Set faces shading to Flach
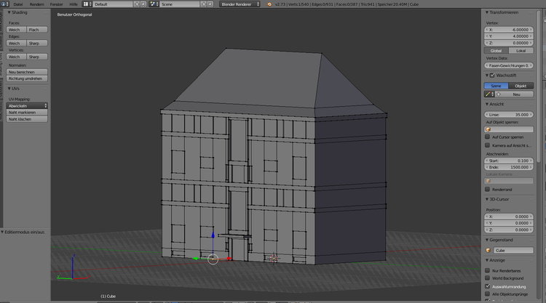Viewport: 546px width, 303px height. tap(37, 30)
